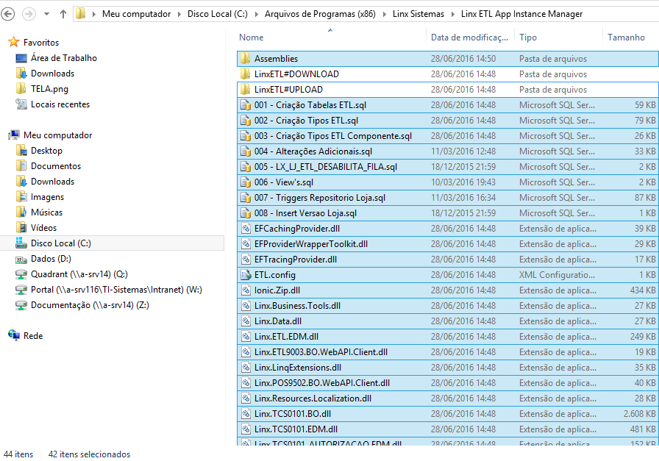Click the Back navigation arrow
This screenshot has height=461, width=659.
[x=10, y=14]
